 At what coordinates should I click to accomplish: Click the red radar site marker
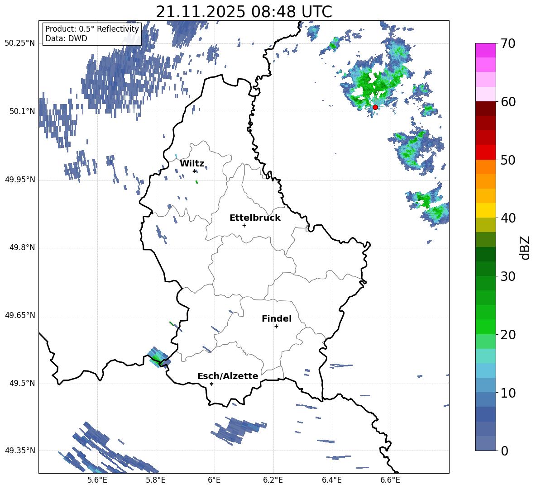pyautogui.click(x=375, y=107)
